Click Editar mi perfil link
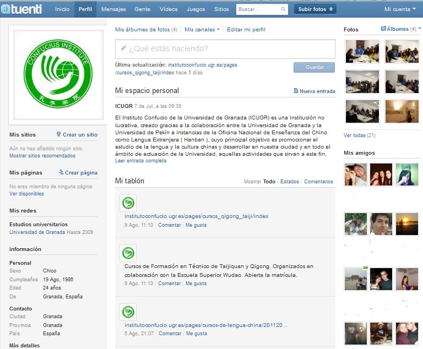 (x=246, y=29)
